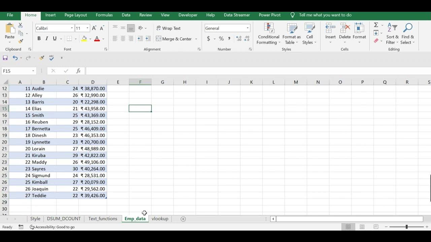Run the Spelling check icon
431x242 pixels.
click(x=52, y=58)
